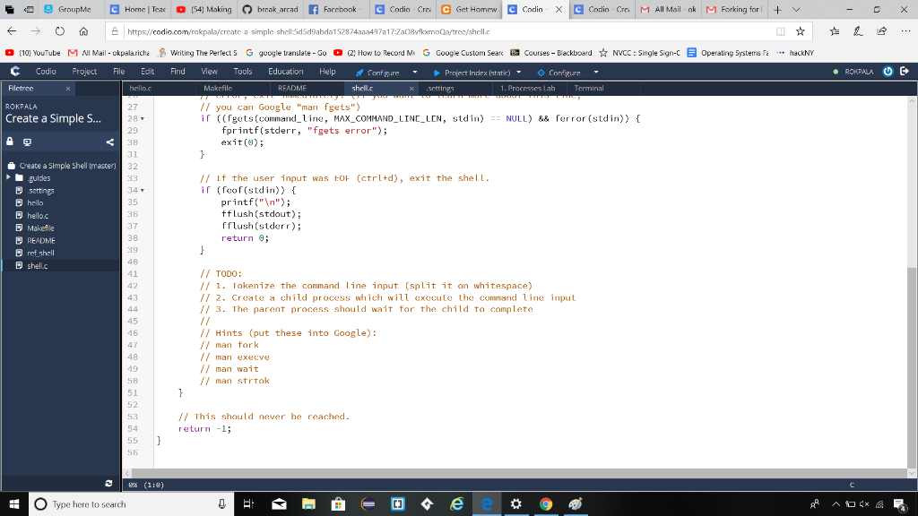
Task: Open the Find menu
Action: tap(178, 72)
